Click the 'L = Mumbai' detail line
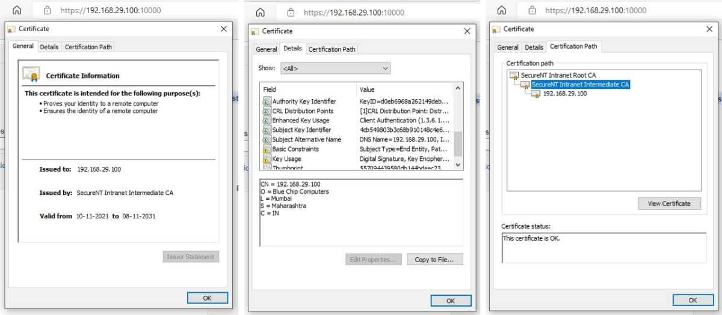This screenshot has height=315, width=722. coord(277,199)
